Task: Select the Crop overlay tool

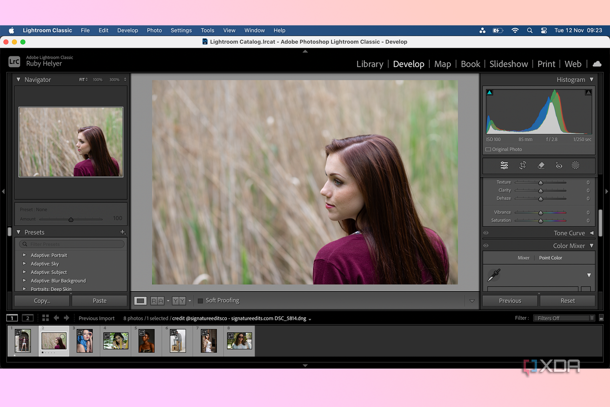Action: pyautogui.click(x=523, y=165)
